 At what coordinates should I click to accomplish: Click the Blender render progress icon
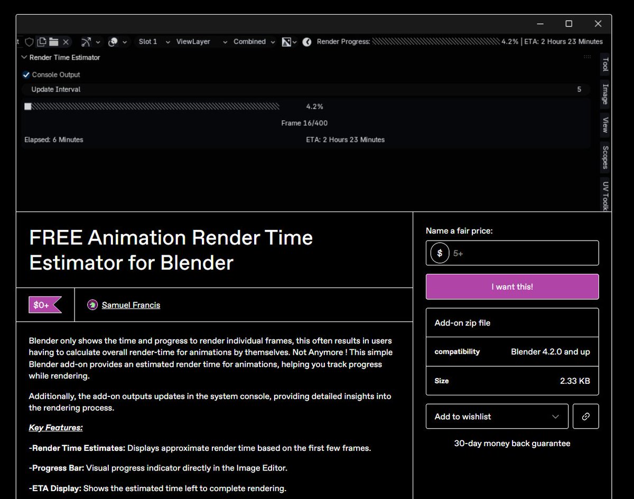click(x=306, y=42)
